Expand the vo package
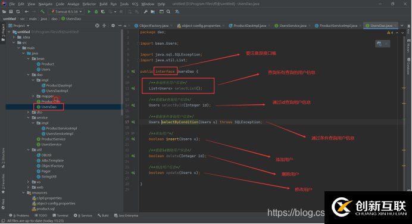 click(x=29, y=182)
